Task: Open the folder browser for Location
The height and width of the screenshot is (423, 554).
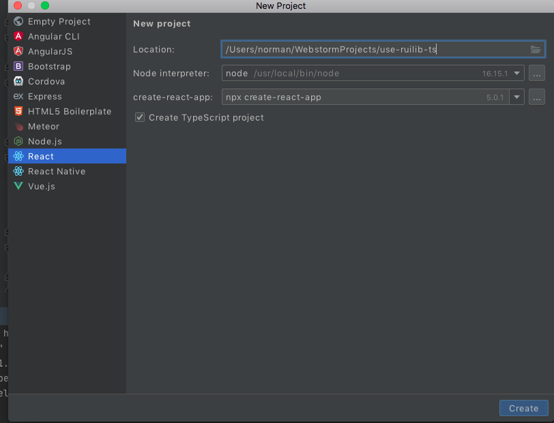Action: [536, 49]
